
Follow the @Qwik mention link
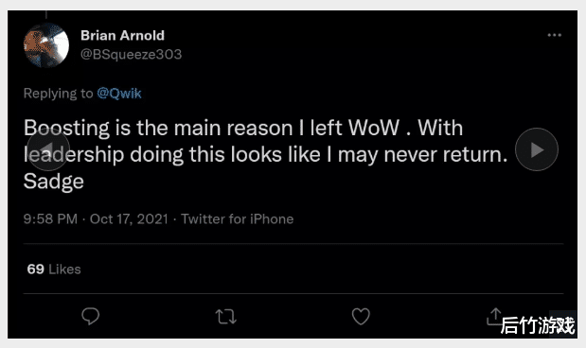click(119, 94)
